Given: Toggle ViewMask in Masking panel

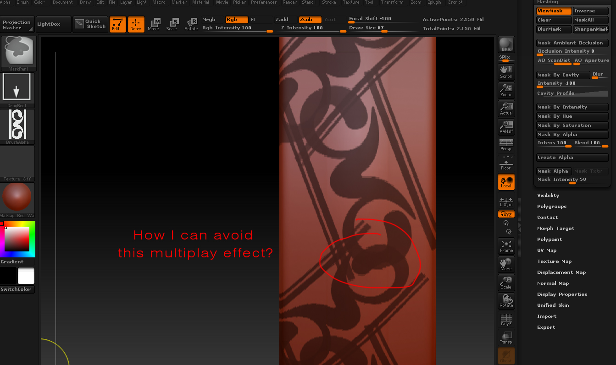Looking at the screenshot, I should point(554,11).
